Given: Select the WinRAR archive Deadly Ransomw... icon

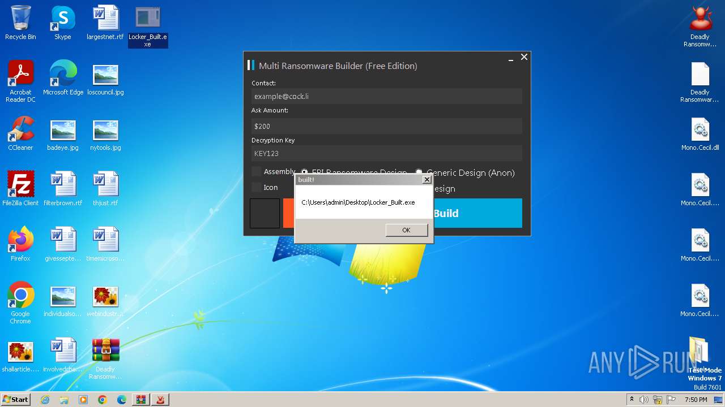Looking at the screenshot, I should 105,359.
